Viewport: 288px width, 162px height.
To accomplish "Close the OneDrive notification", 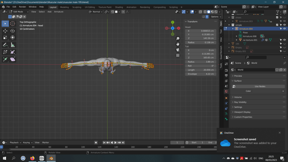I will point(280,133).
